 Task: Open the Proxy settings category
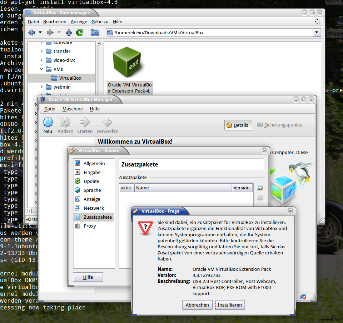(90, 226)
